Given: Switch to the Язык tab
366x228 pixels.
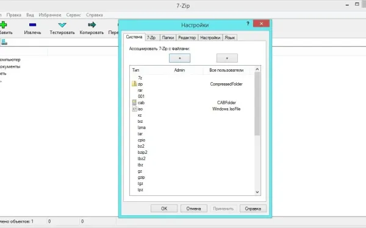Looking at the screenshot, I should pyautogui.click(x=230, y=38).
